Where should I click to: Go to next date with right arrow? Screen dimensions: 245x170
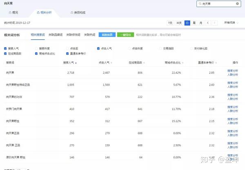(x=214, y=23)
